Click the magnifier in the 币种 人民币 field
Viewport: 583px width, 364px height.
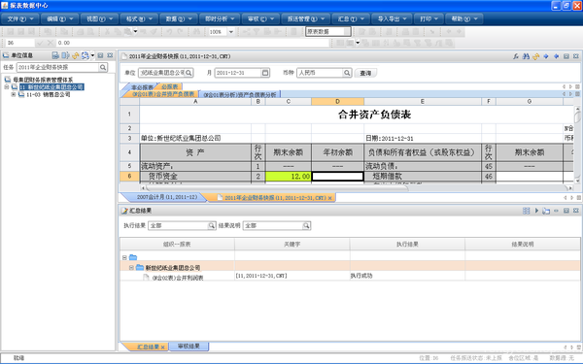point(347,73)
